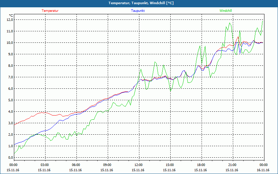Click the 09:00 time axis label

point(108,165)
